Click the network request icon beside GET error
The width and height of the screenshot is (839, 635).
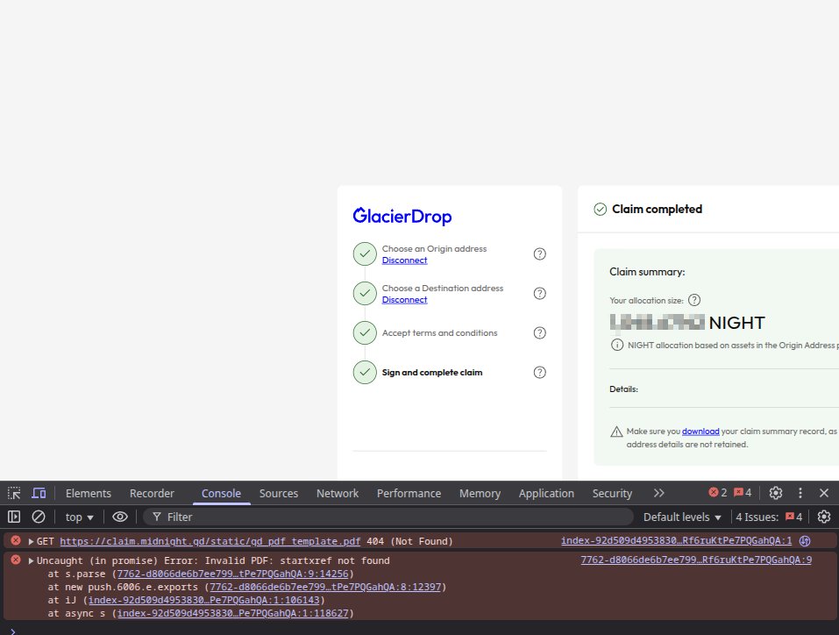(805, 541)
